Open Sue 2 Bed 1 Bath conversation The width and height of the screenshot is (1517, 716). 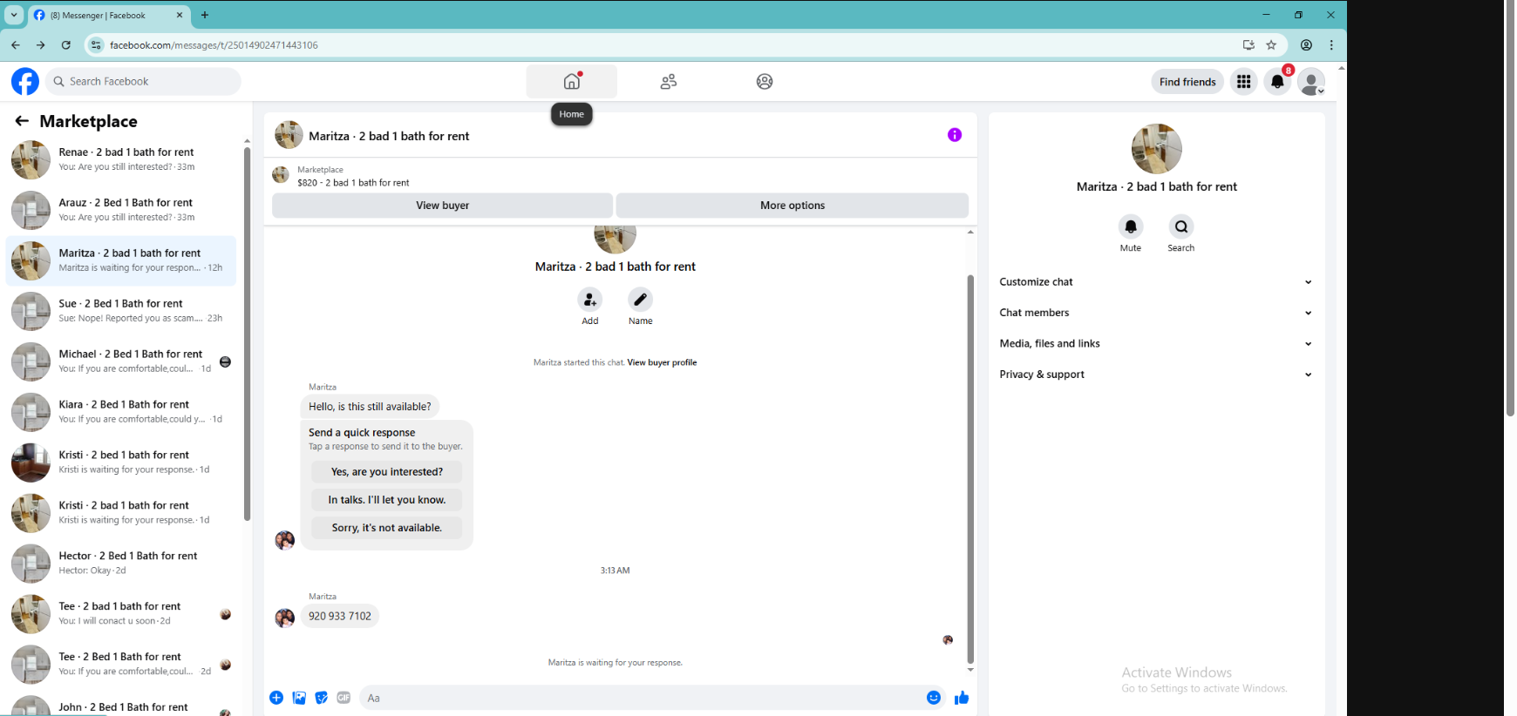pyautogui.click(x=121, y=311)
